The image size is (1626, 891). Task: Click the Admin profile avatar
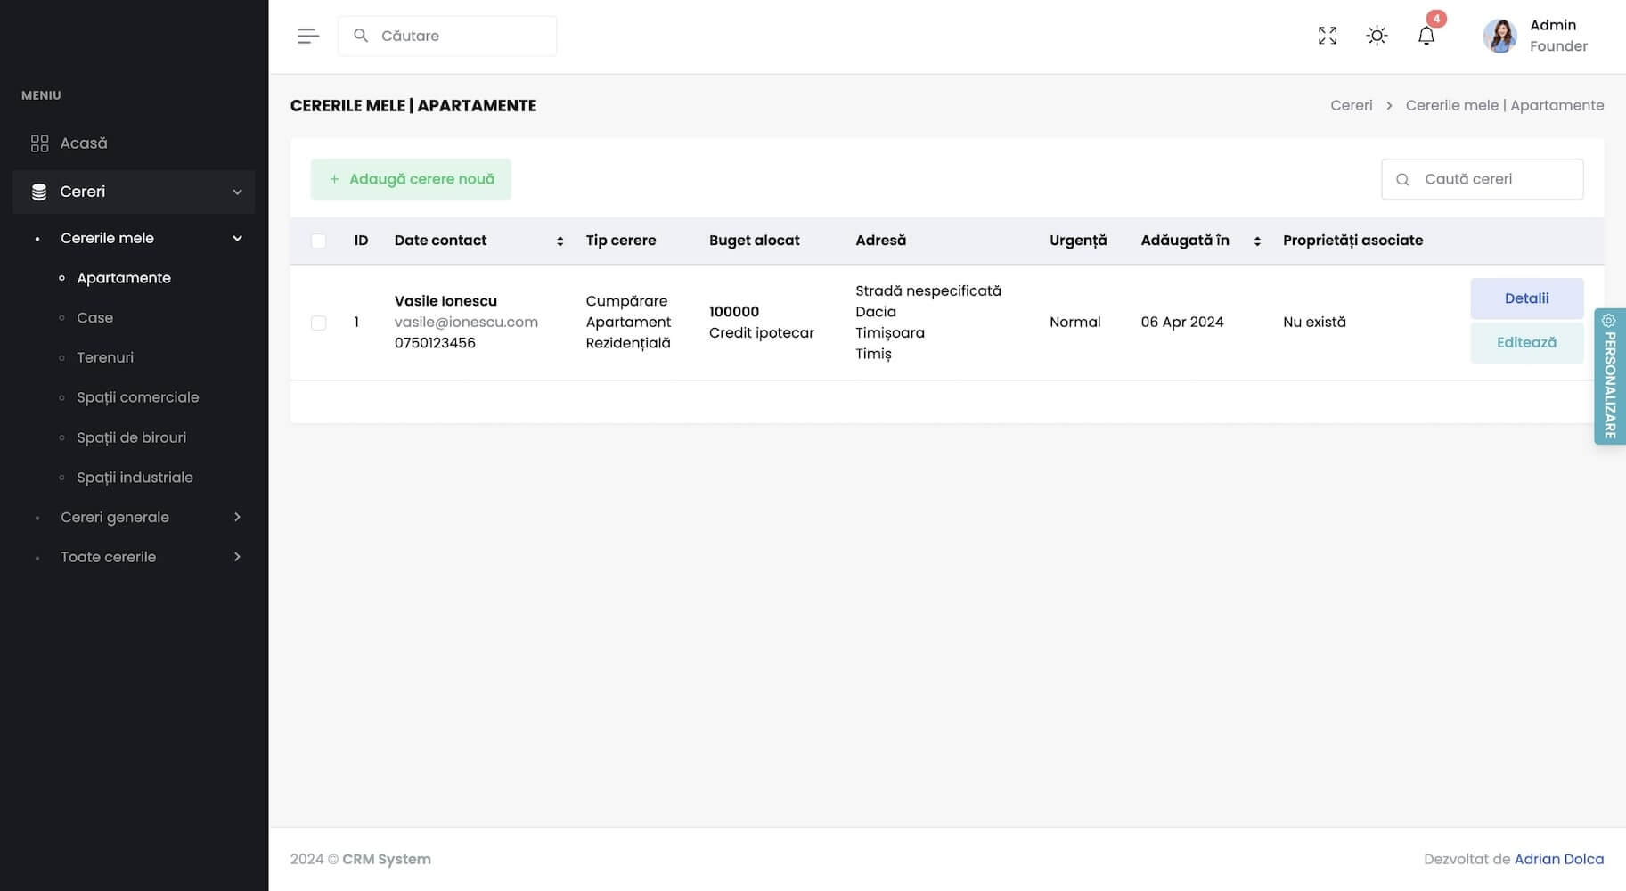1499,37
